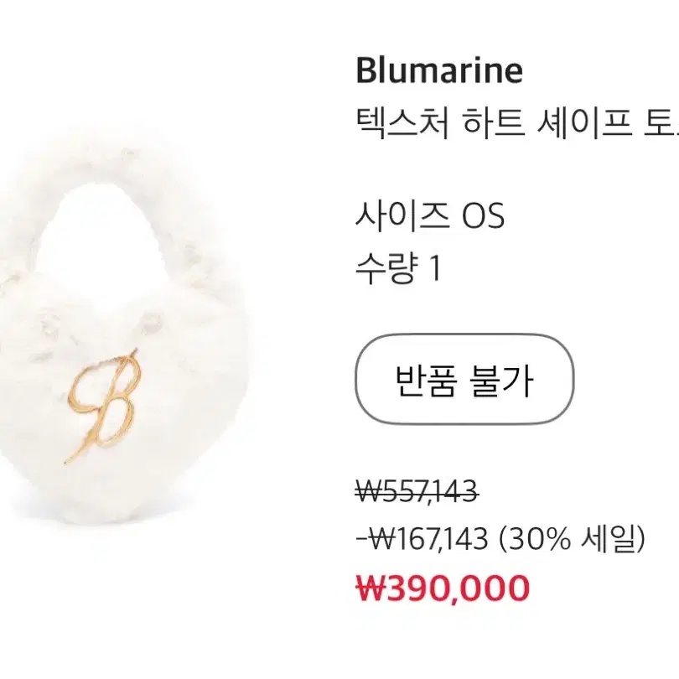Click the 하트 word in the product title
The width and height of the screenshot is (679, 679).
(x=494, y=122)
